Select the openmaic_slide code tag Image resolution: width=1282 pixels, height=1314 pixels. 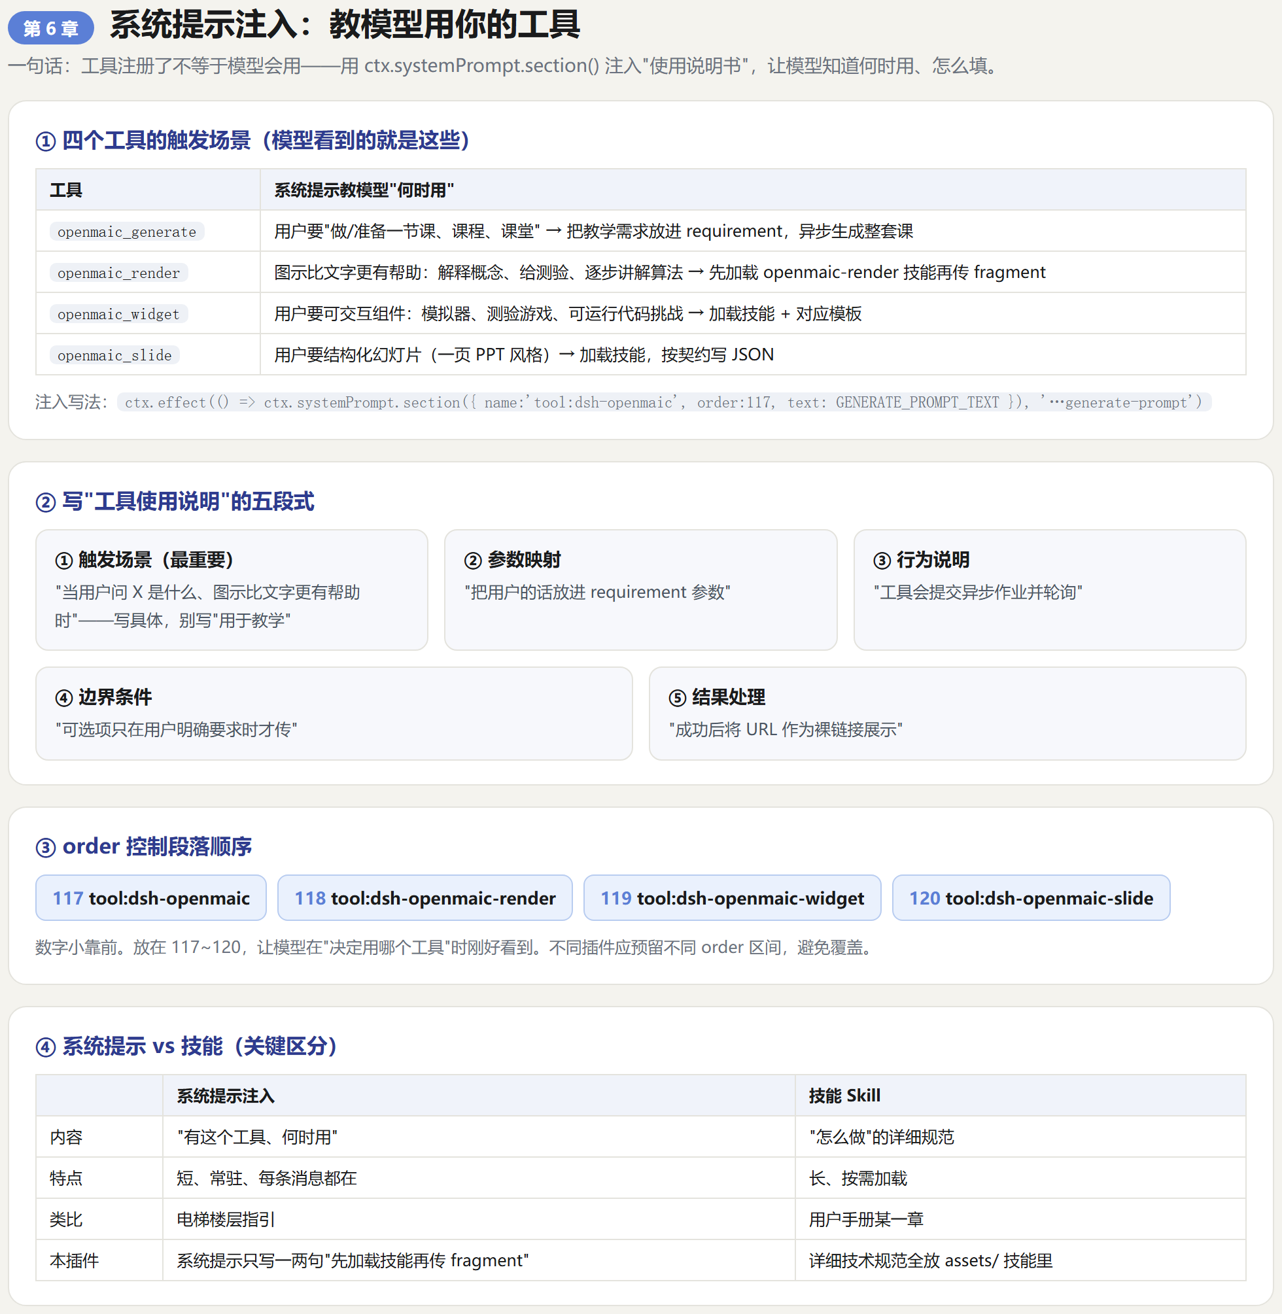pos(114,354)
